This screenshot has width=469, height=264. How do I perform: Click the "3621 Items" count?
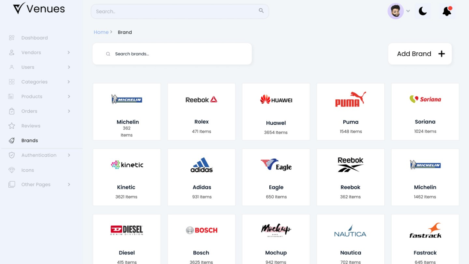point(126,197)
